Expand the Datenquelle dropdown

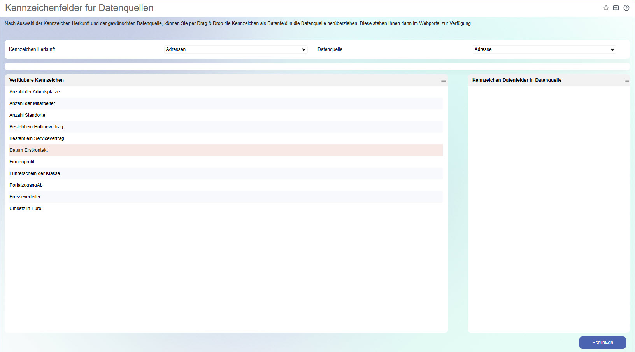pos(544,49)
